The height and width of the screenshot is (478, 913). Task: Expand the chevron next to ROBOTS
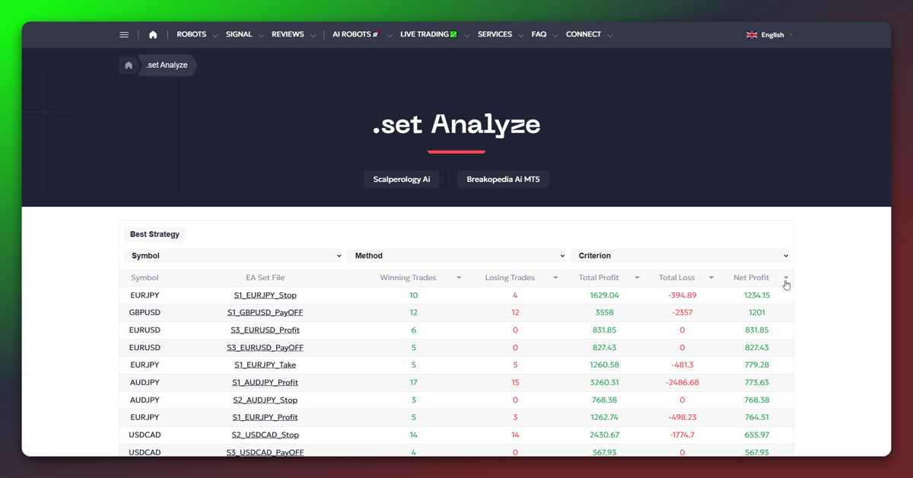click(x=215, y=36)
